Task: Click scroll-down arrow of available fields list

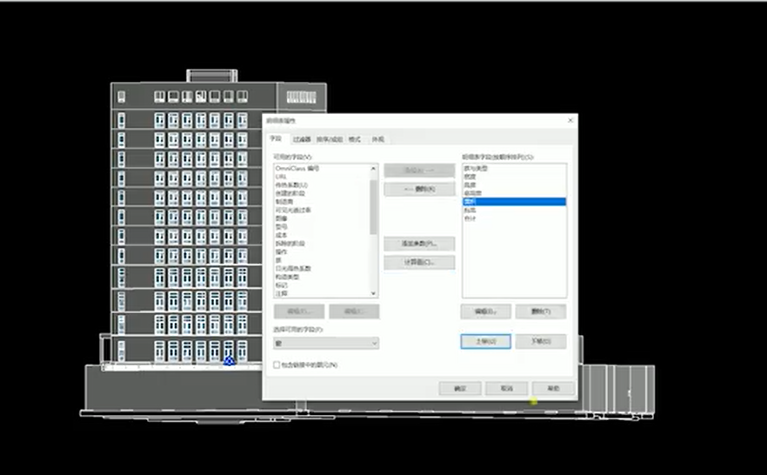Action: click(x=374, y=294)
